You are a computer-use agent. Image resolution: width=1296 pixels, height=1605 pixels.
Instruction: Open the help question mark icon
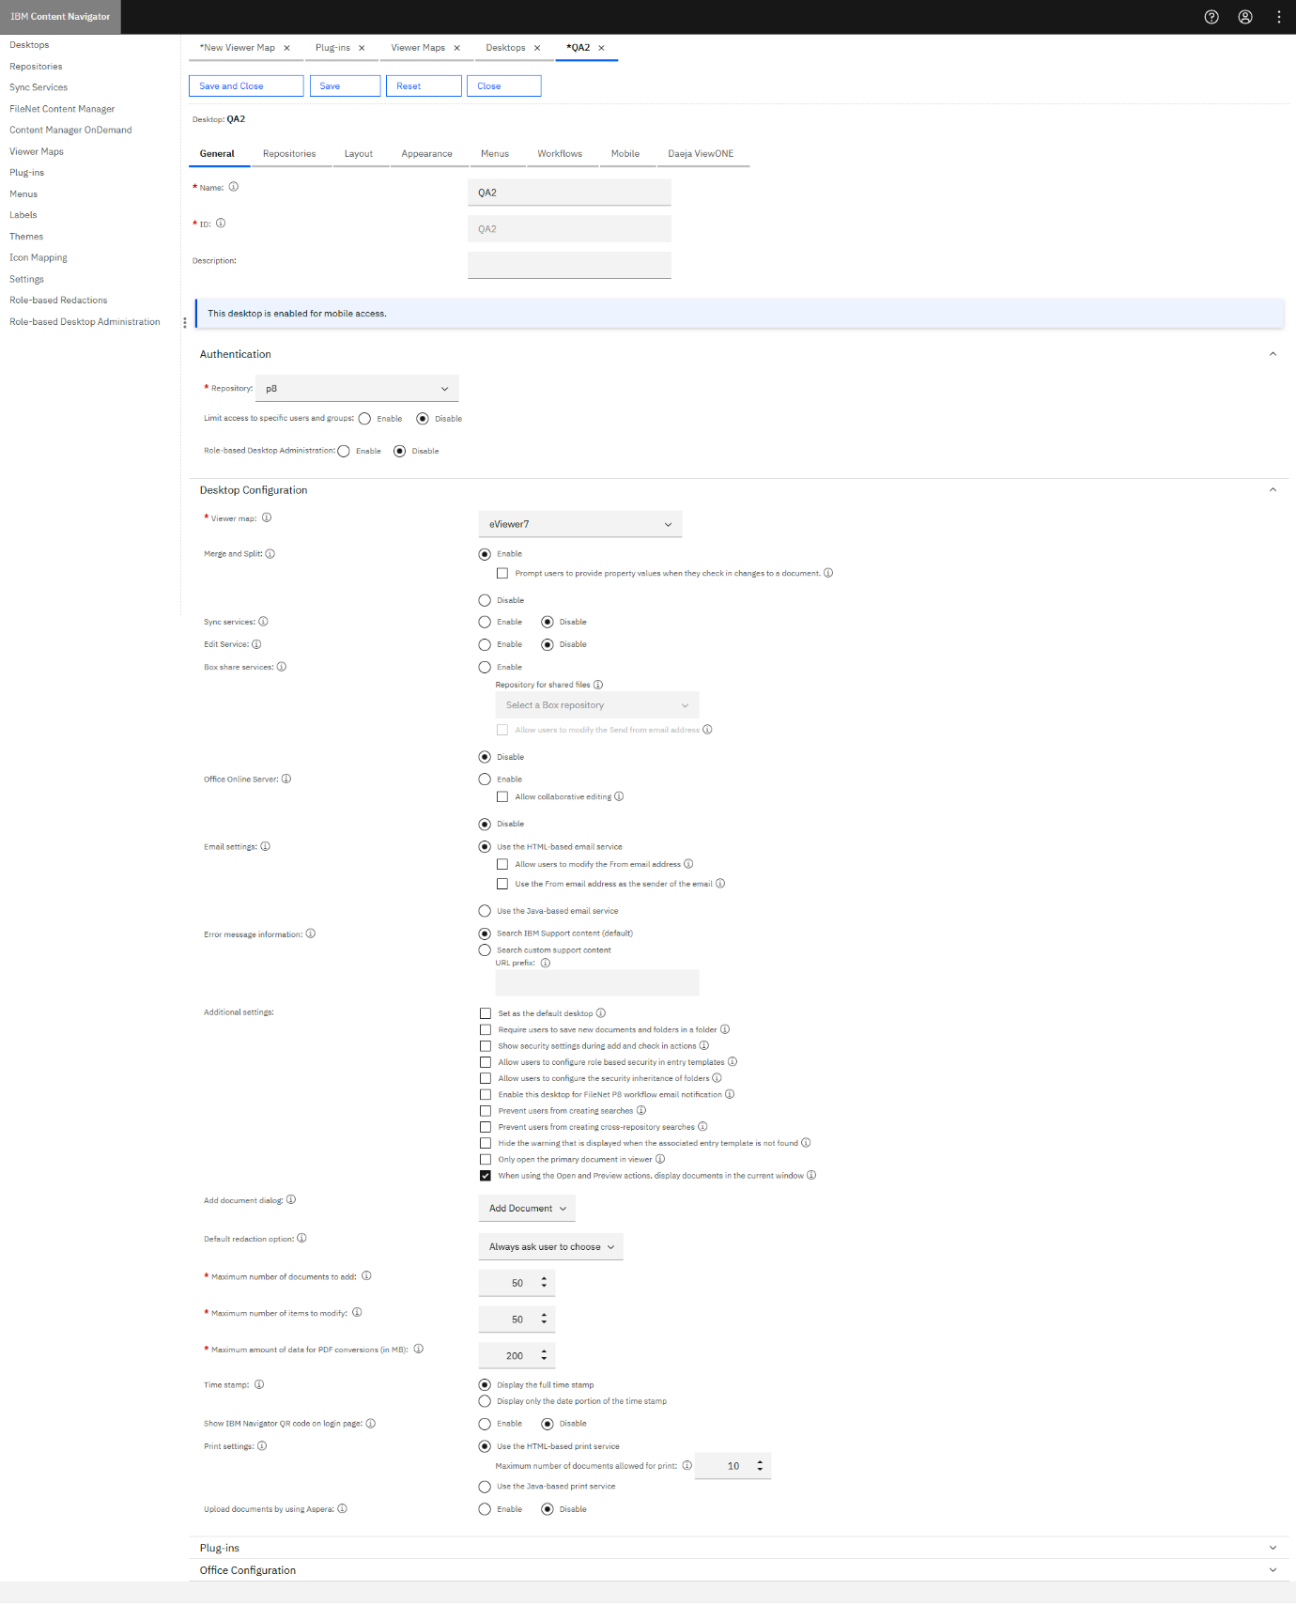click(x=1211, y=17)
